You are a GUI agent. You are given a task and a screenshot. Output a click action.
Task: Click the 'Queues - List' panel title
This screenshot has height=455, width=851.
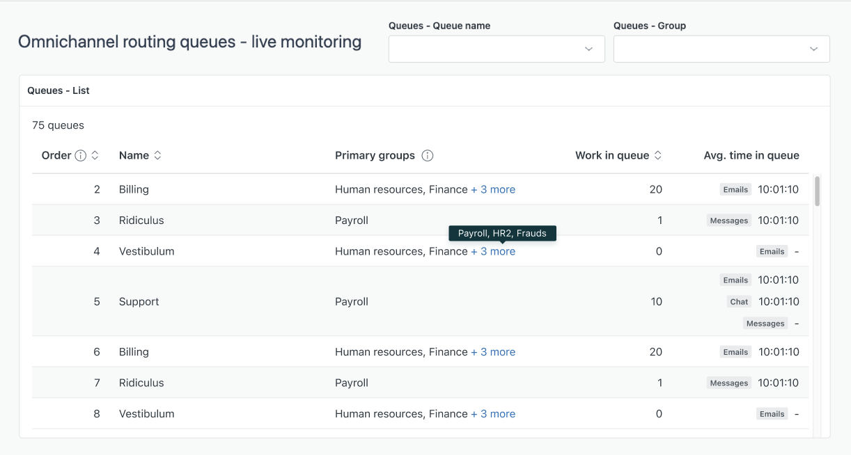[x=58, y=90]
